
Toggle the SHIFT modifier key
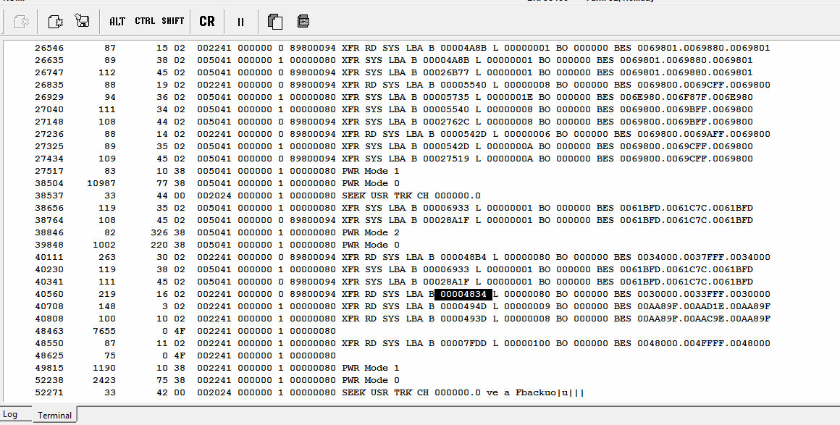point(172,21)
